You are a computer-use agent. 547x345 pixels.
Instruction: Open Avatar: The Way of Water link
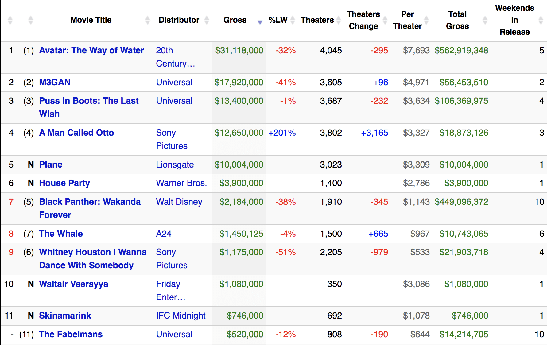(91, 50)
